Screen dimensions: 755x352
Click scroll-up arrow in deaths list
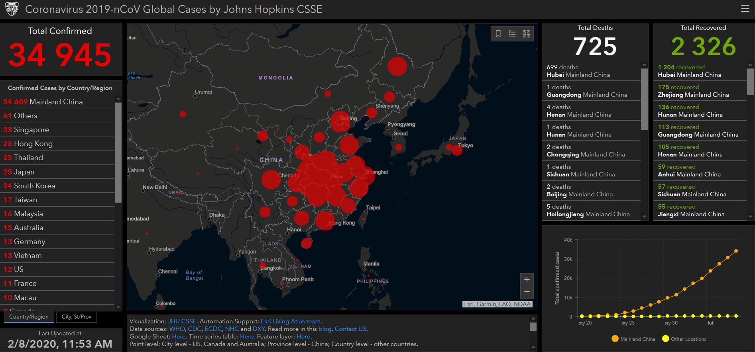point(644,65)
